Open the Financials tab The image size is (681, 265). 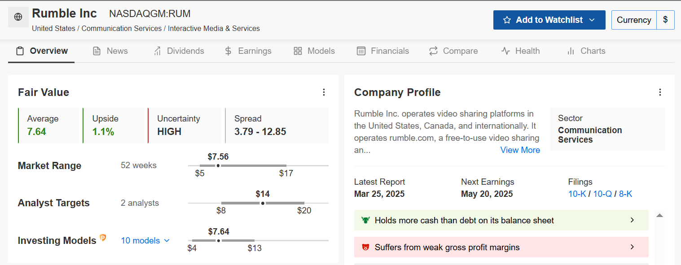pos(383,51)
